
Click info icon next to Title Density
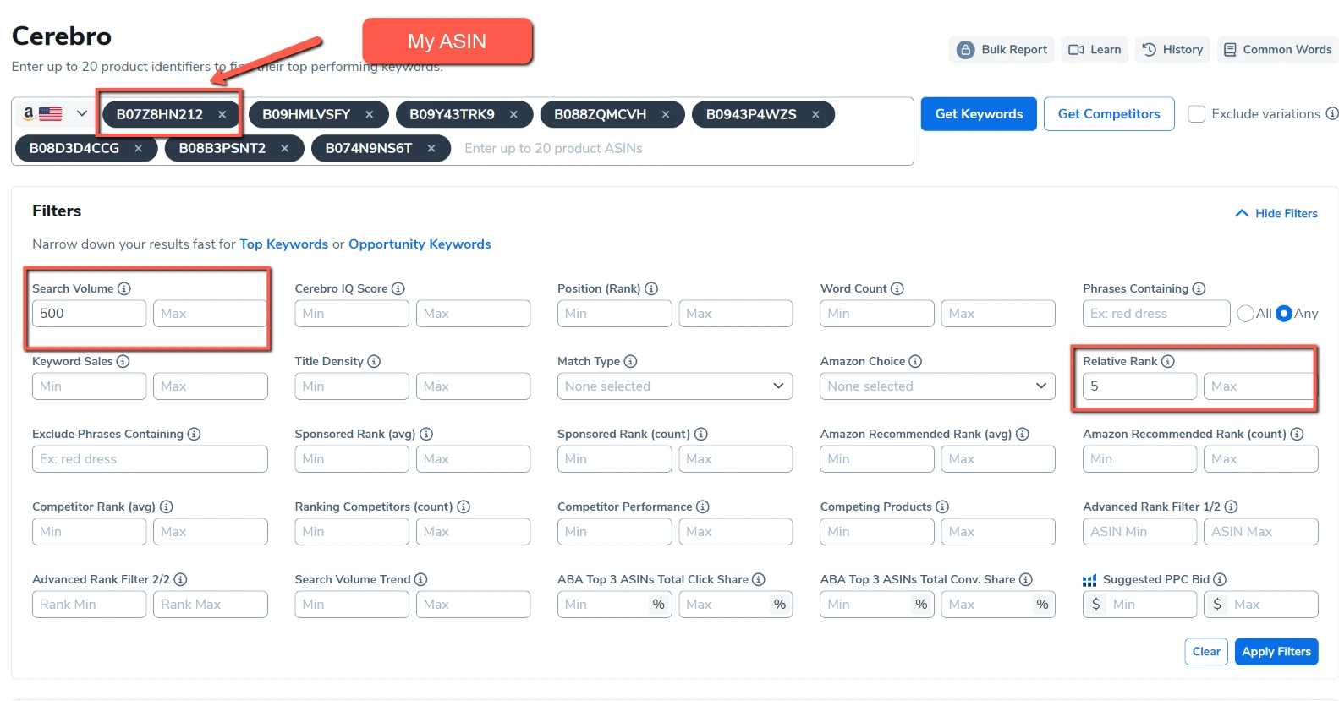click(x=374, y=361)
